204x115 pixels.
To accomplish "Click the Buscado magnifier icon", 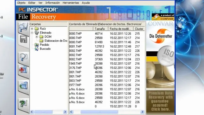I will [x=36, y=49].
